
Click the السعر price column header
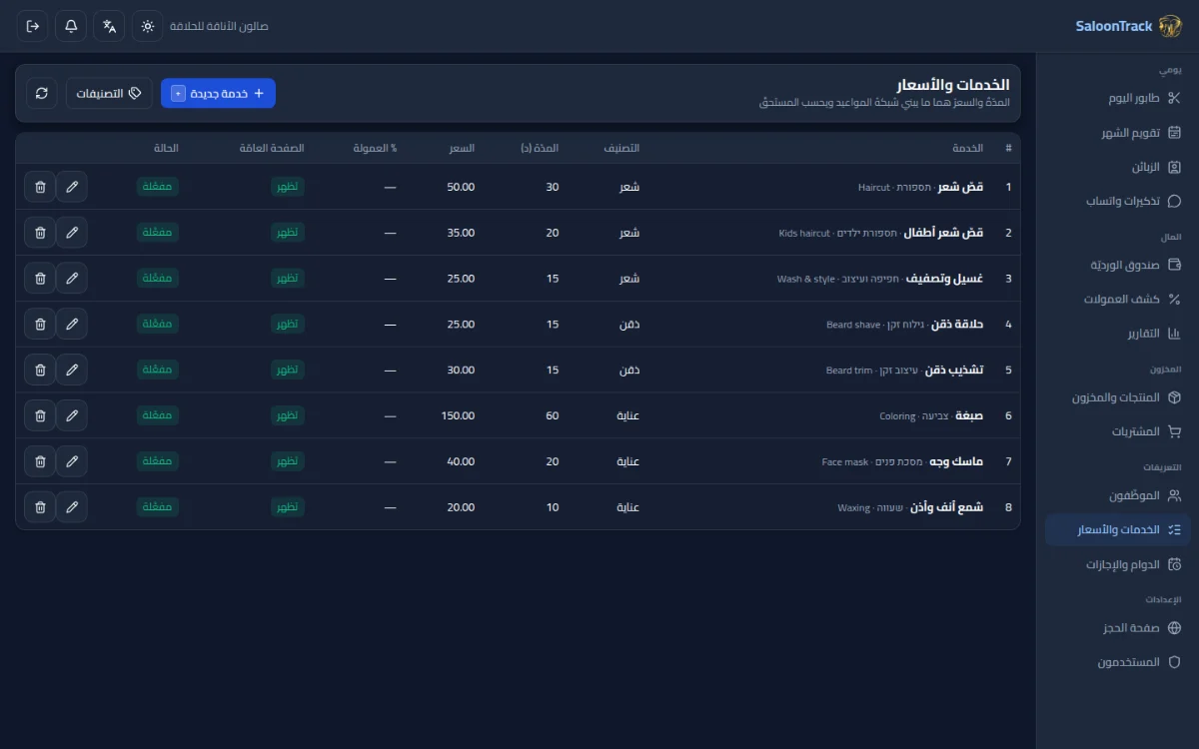point(462,148)
